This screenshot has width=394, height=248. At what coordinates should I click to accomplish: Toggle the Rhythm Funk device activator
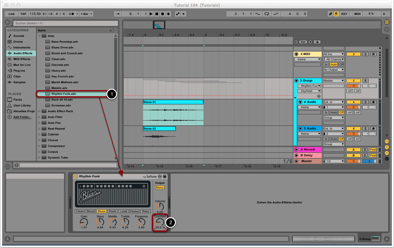click(x=76, y=176)
